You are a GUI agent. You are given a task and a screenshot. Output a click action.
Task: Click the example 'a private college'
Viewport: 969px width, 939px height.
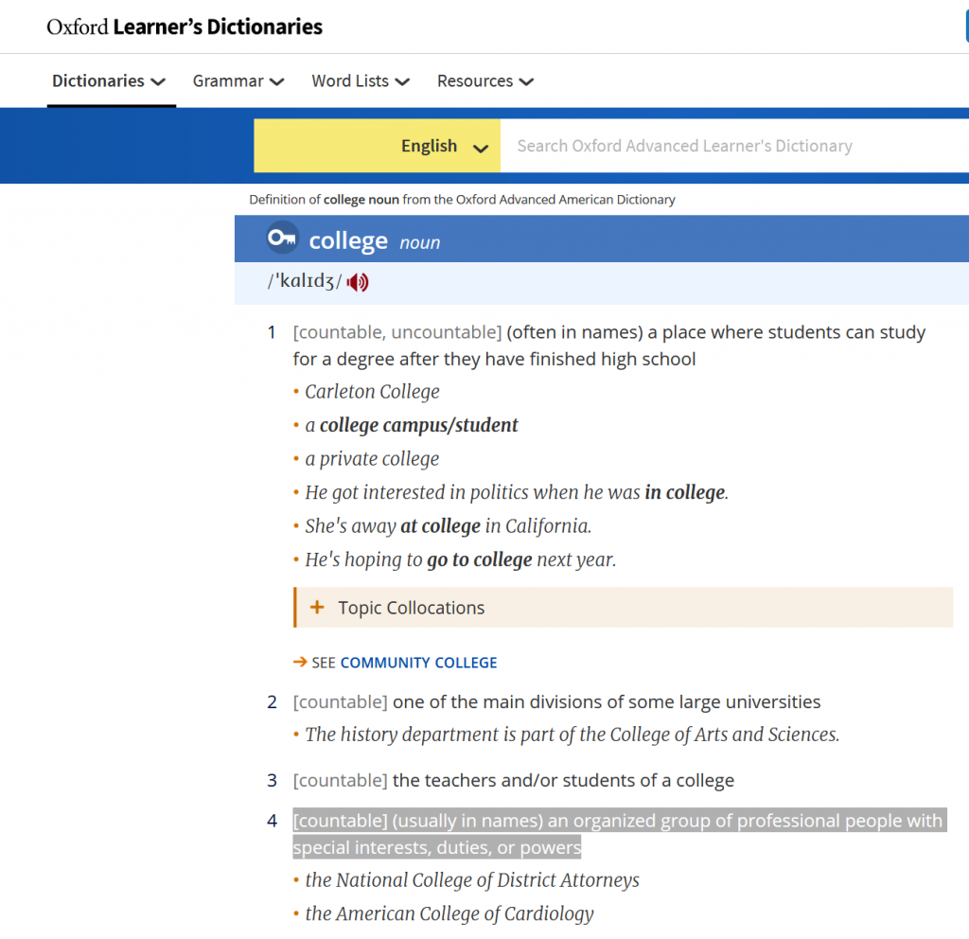372,459
